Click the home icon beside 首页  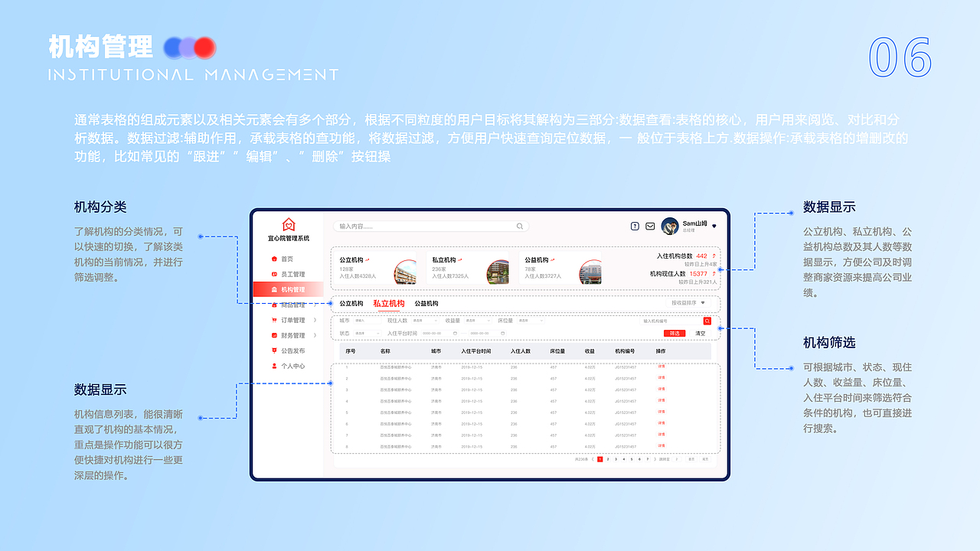[274, 259]
